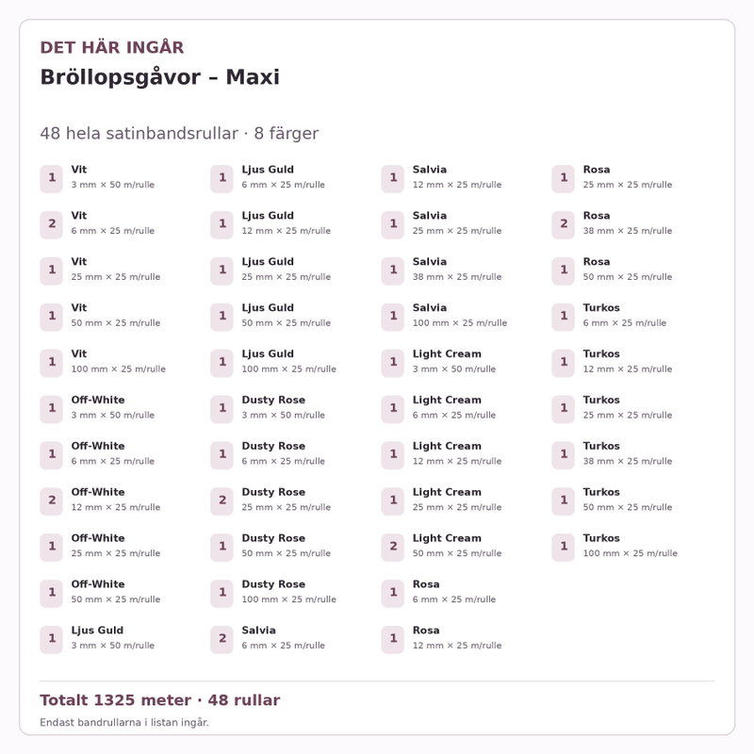The image size is (754, 754).
Task: Select quantity badge for Off-White 12 mm
Action: 52,501
